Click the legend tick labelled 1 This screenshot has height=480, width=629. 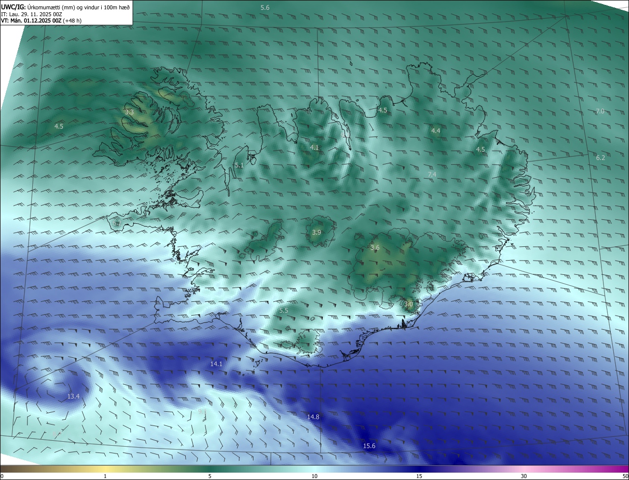coord(106,477)
